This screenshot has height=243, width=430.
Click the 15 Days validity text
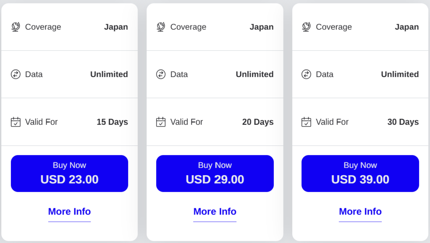click(113, 122)
